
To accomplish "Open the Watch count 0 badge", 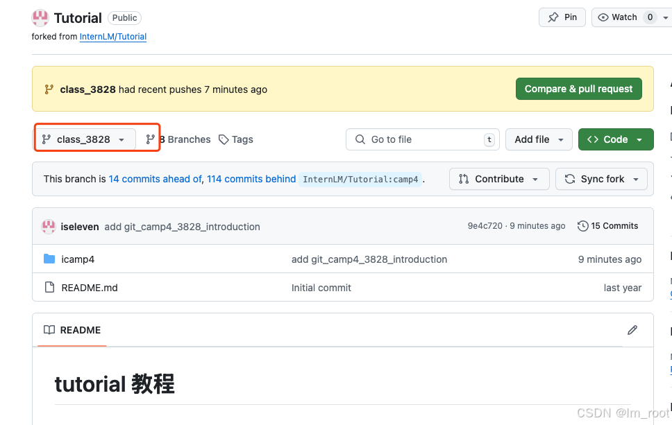I will 650,17.
